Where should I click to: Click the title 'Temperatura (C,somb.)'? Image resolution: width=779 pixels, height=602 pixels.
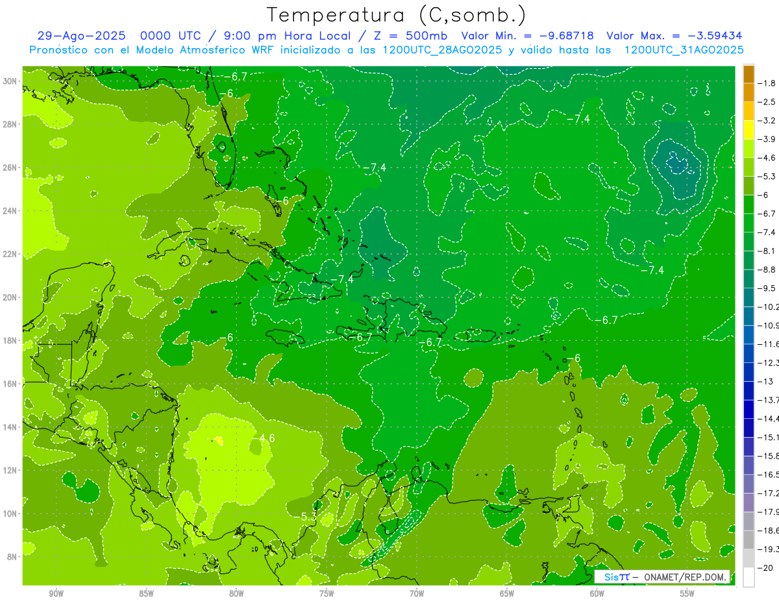396,15
